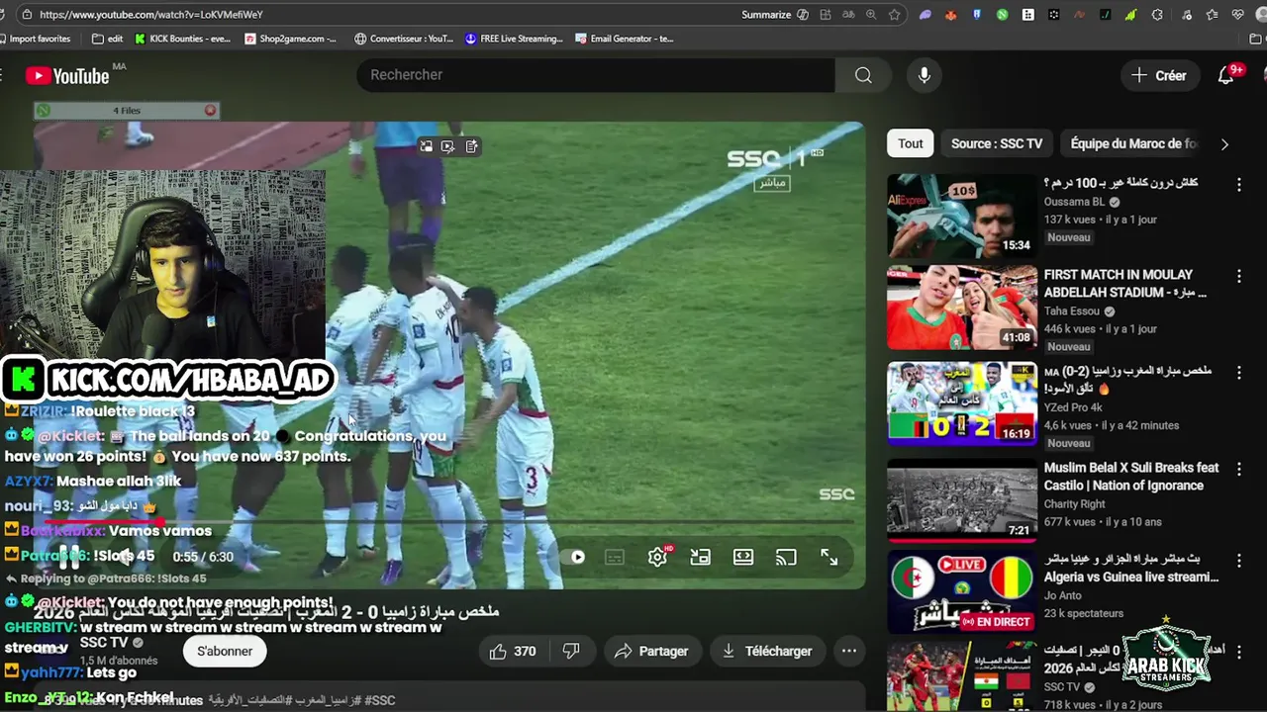The image size is (1267, 712).
Task: Open the Extensions puzzle icon in browser toolbar
Action: click(x=1158, y=15)
